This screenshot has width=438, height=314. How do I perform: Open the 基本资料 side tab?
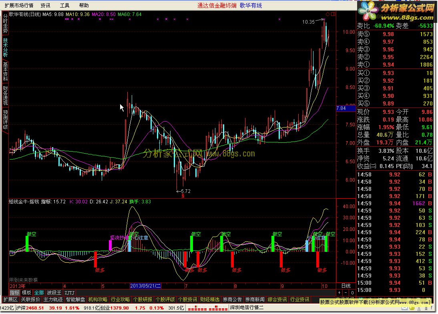[5, 71]
